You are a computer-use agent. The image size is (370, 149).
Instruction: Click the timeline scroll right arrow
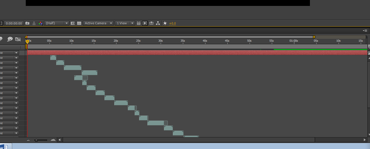click(365, 140)
